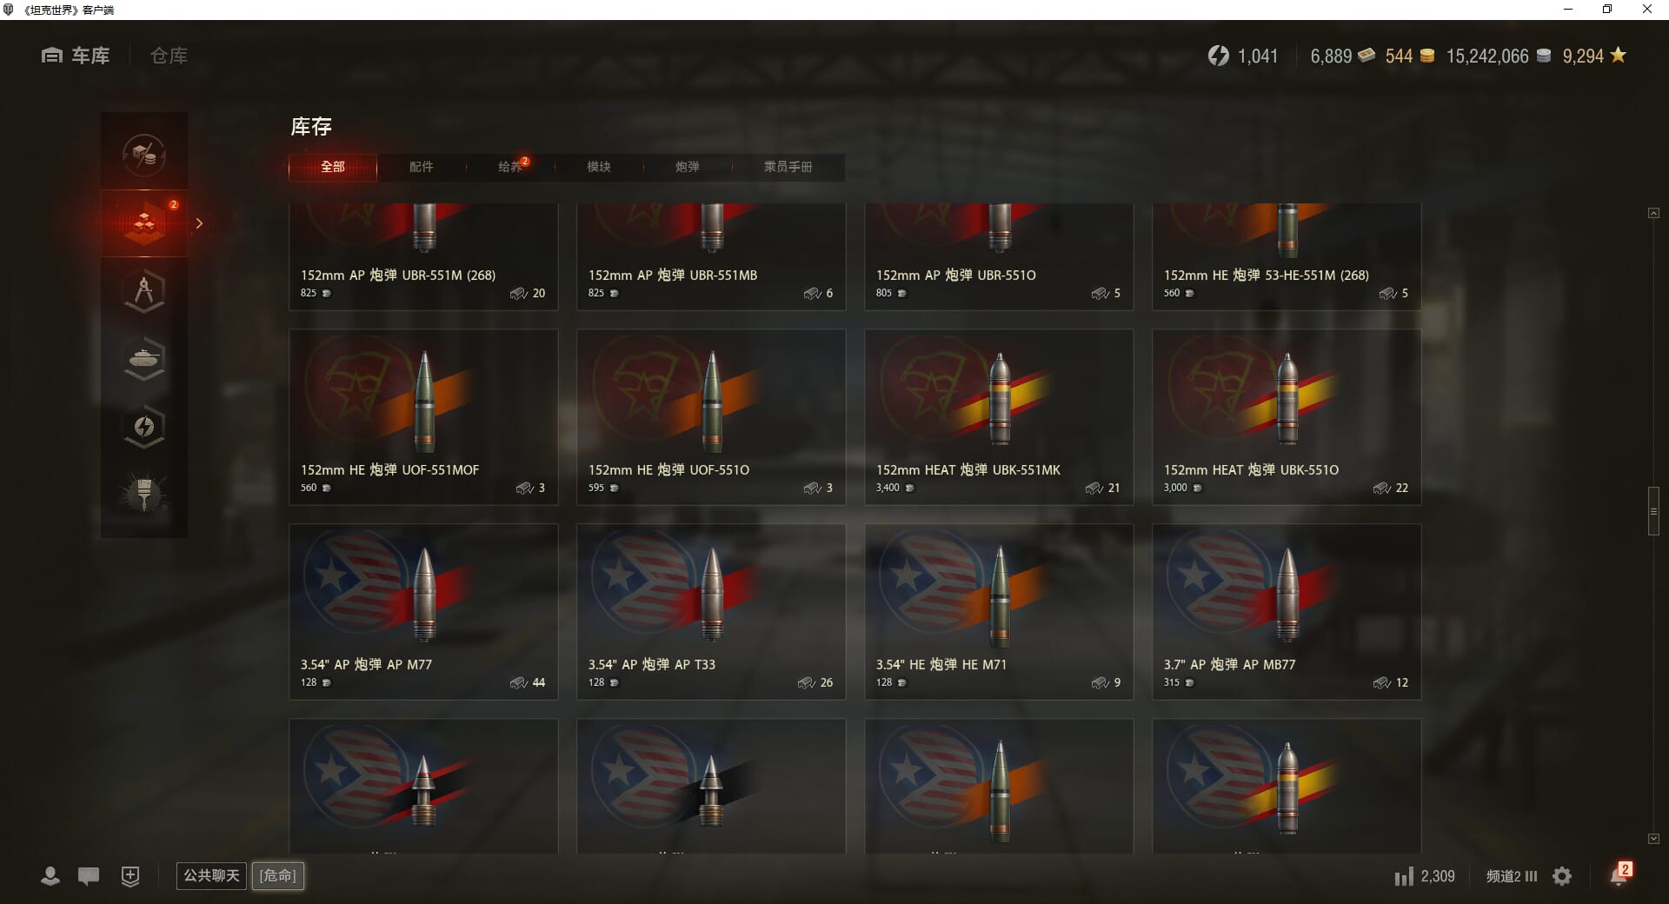The height and width of the screenshot is (904, 1669).
Task: Switch to the 配件 equipment tab
Action: coord(422,167)
